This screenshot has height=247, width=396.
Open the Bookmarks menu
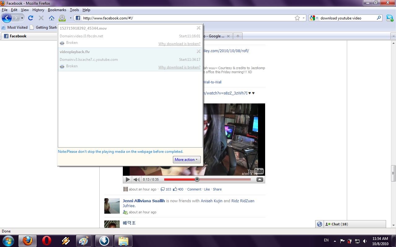click(57, 10)
